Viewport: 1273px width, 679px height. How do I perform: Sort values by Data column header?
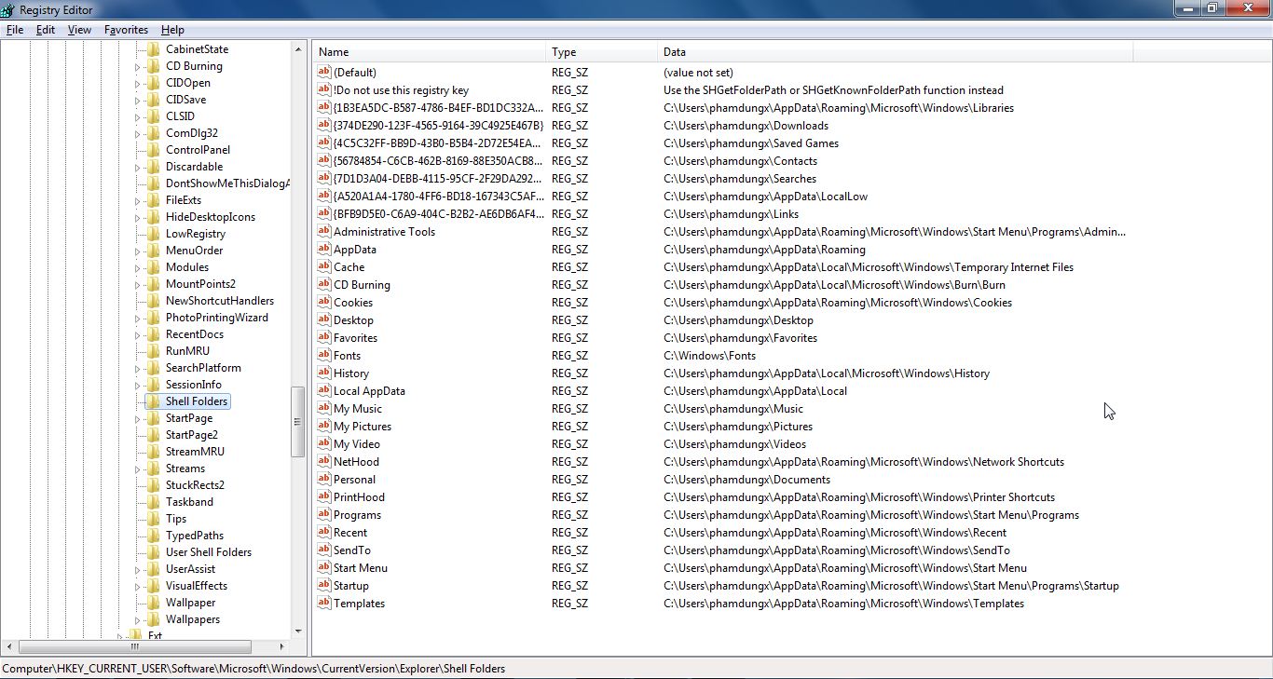(896, 52)
